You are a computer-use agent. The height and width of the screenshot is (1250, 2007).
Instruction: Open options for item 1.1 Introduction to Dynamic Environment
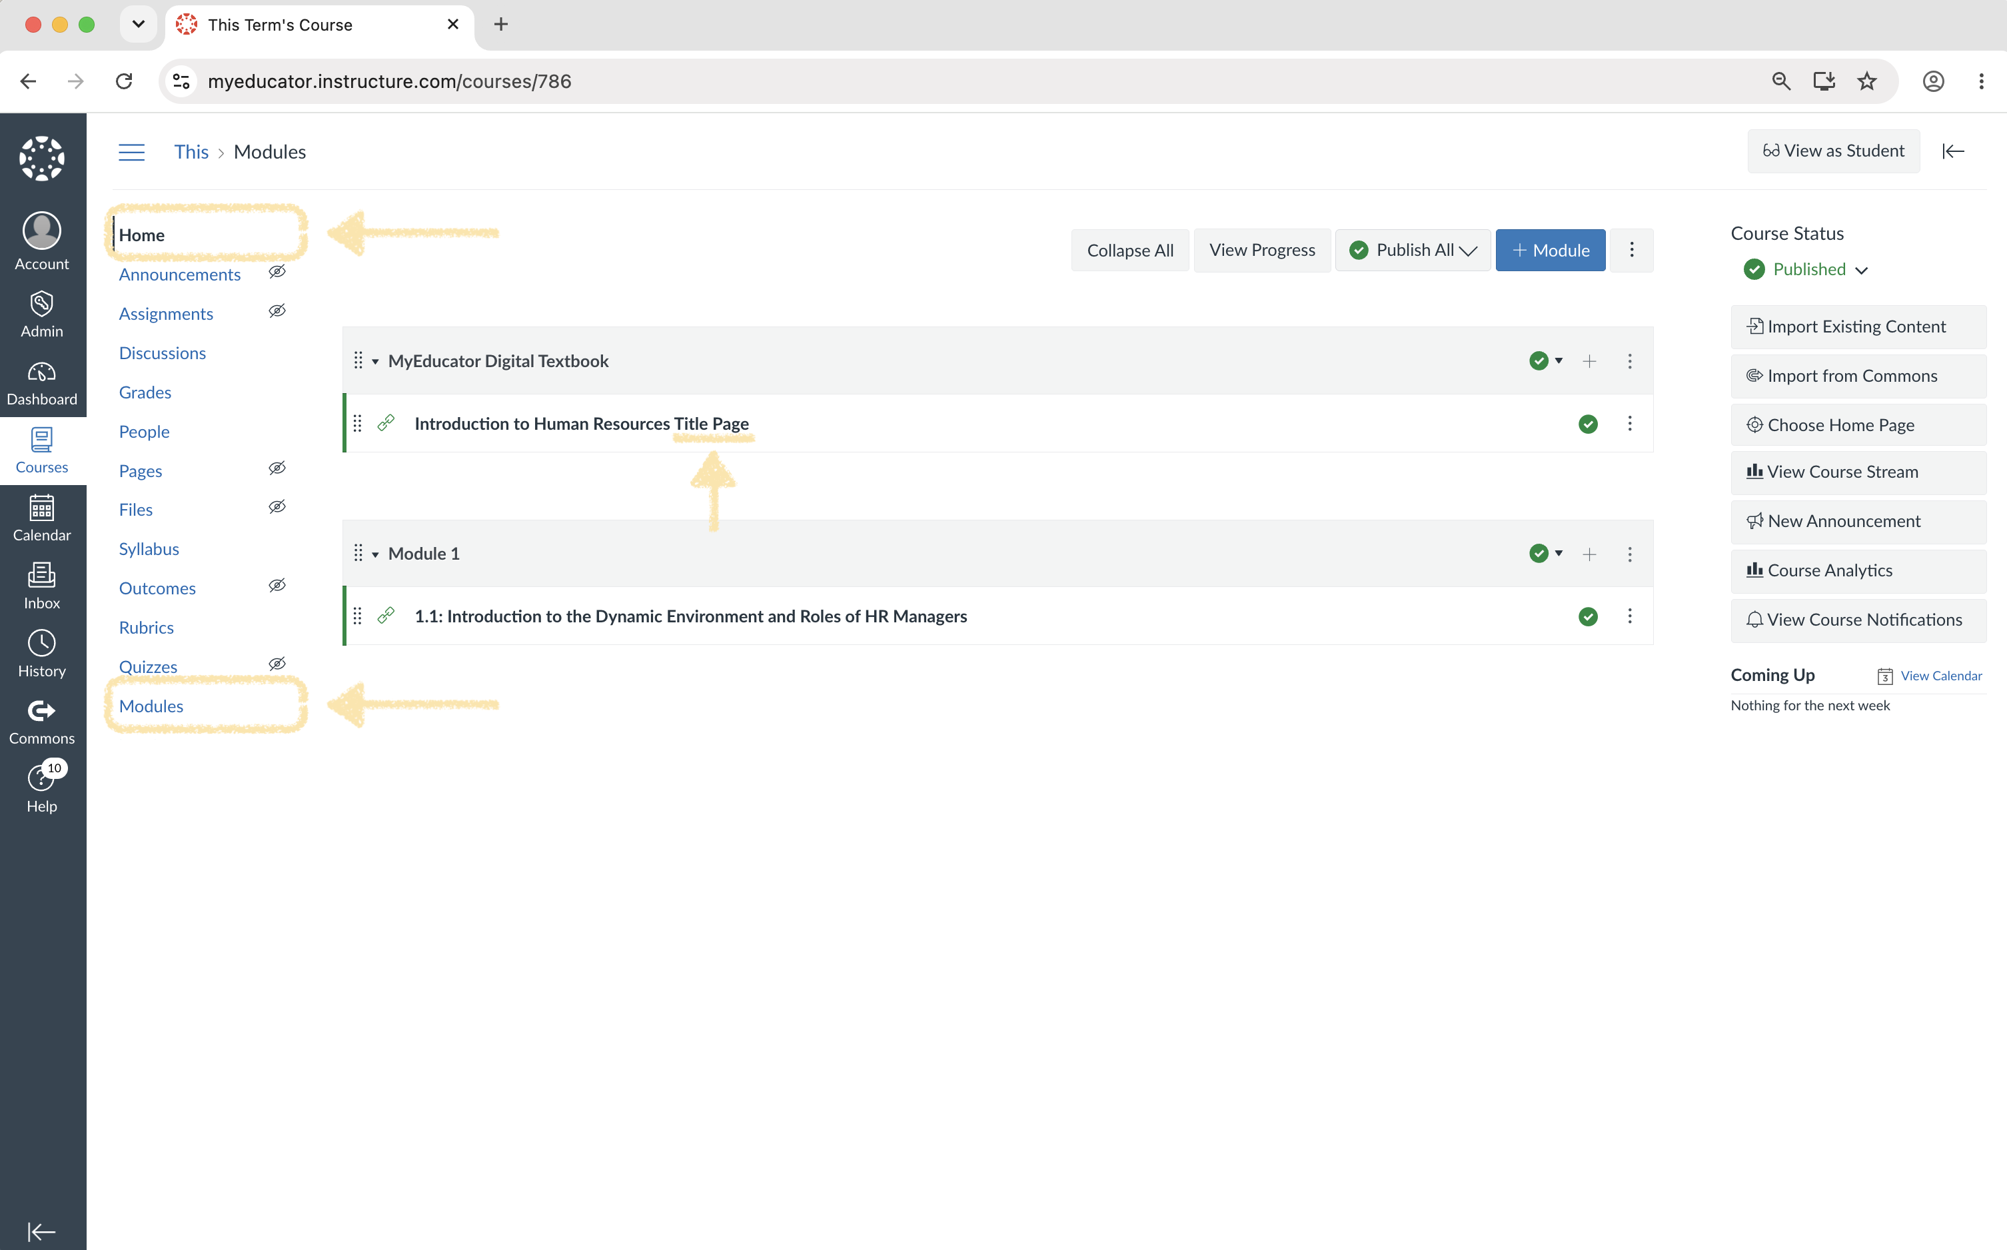pos(1629,616)
